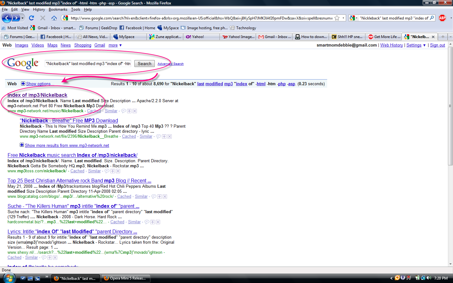453x283 pixels.
Task: Remove the Nickelback Breathe result with X
Action: [170, 136]
